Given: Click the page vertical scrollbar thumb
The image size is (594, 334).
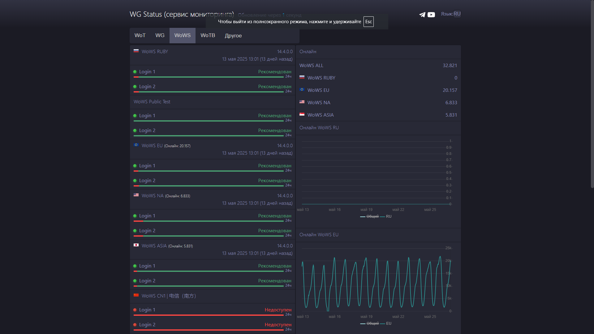Looking at the screenshot, I should pos(592,94).
